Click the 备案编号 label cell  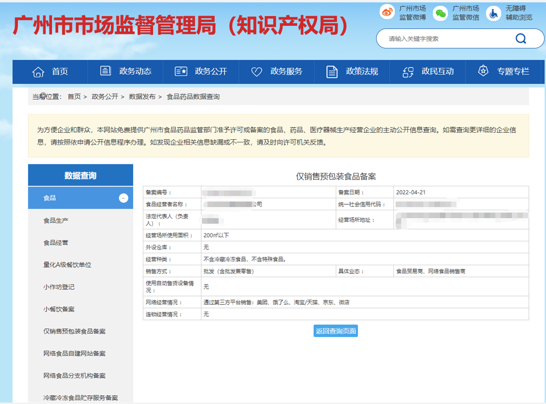[x=172, y=192]
